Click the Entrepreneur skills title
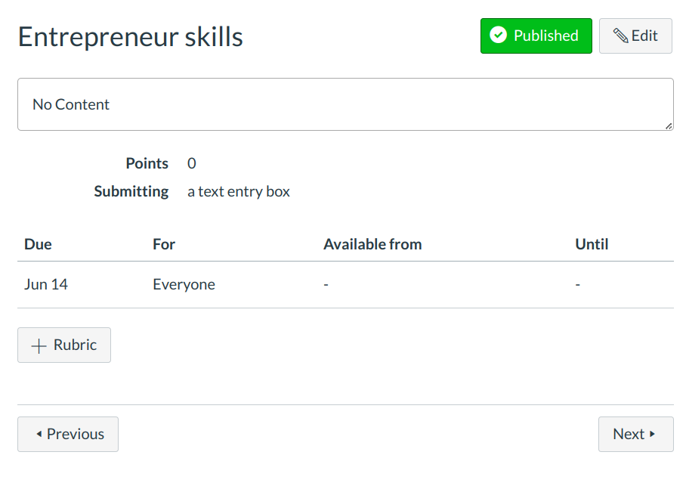The image size is (686, 483). click(131, 36)
